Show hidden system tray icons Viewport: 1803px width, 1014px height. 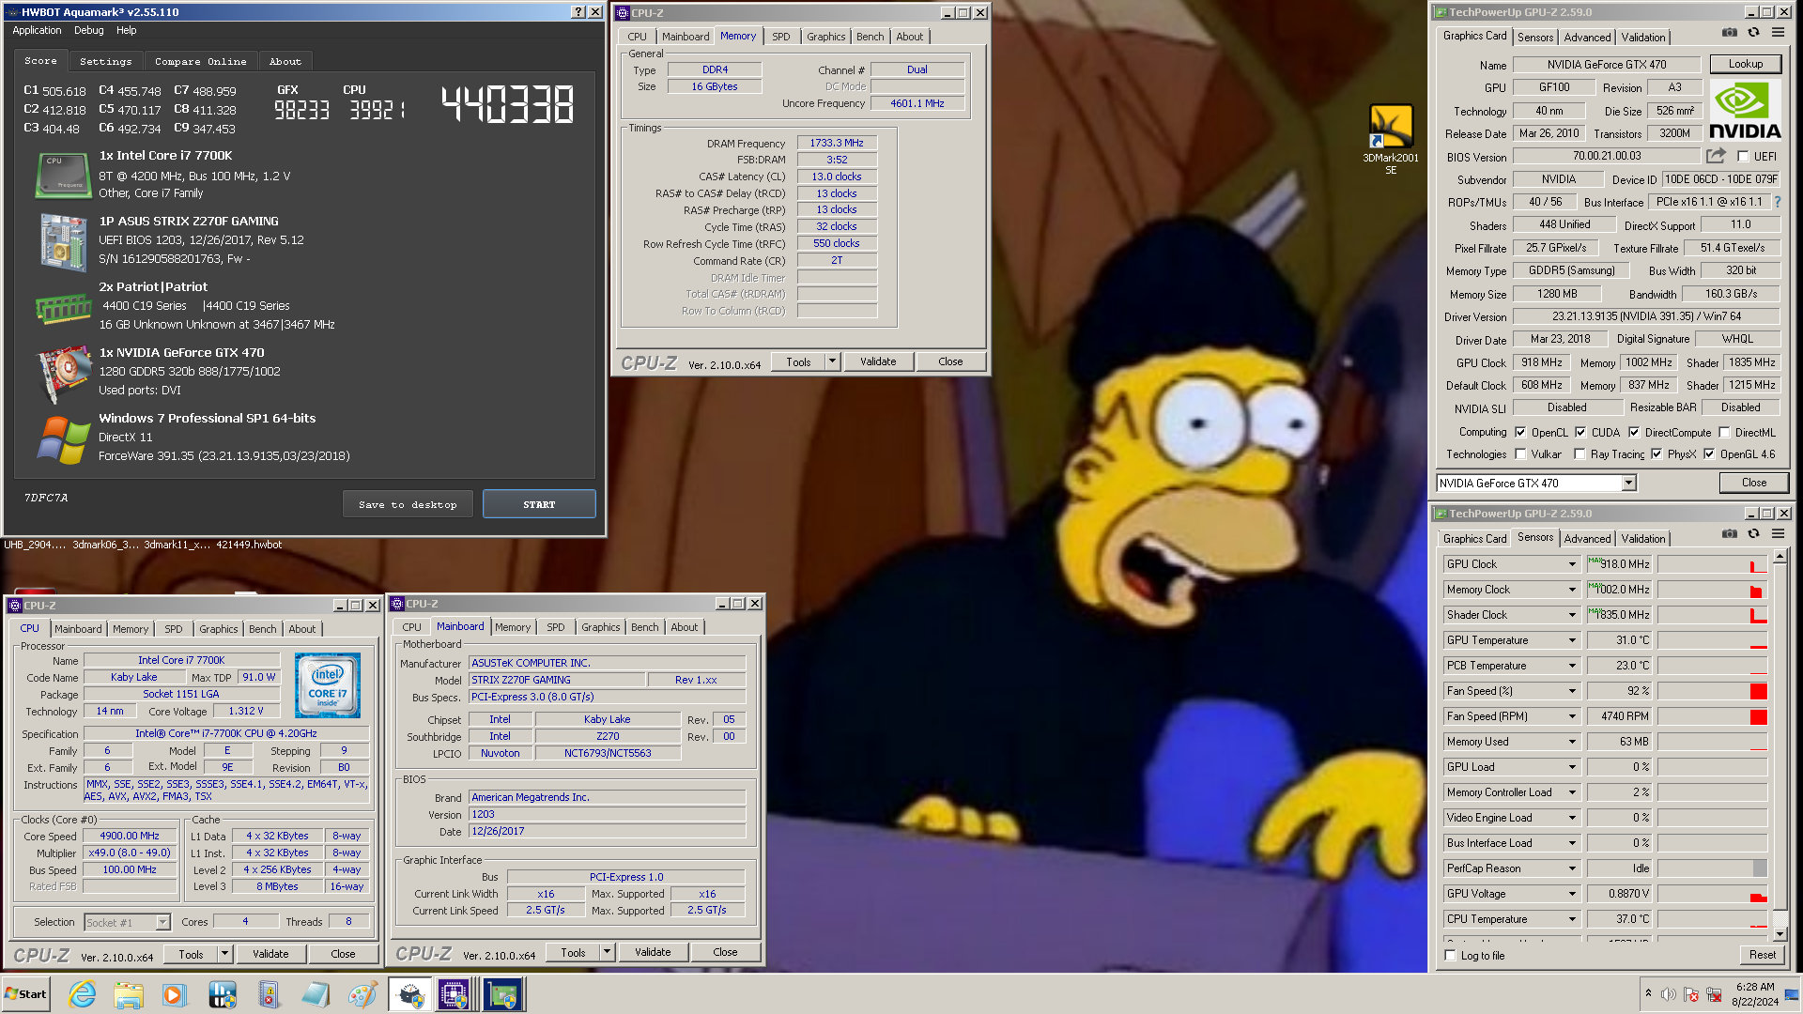[x=1648, y=993]
